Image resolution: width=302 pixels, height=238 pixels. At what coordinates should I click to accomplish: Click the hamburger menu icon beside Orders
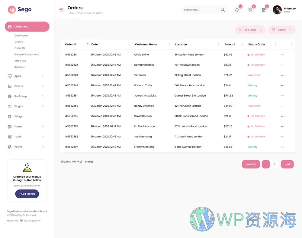tap(61, 9)
